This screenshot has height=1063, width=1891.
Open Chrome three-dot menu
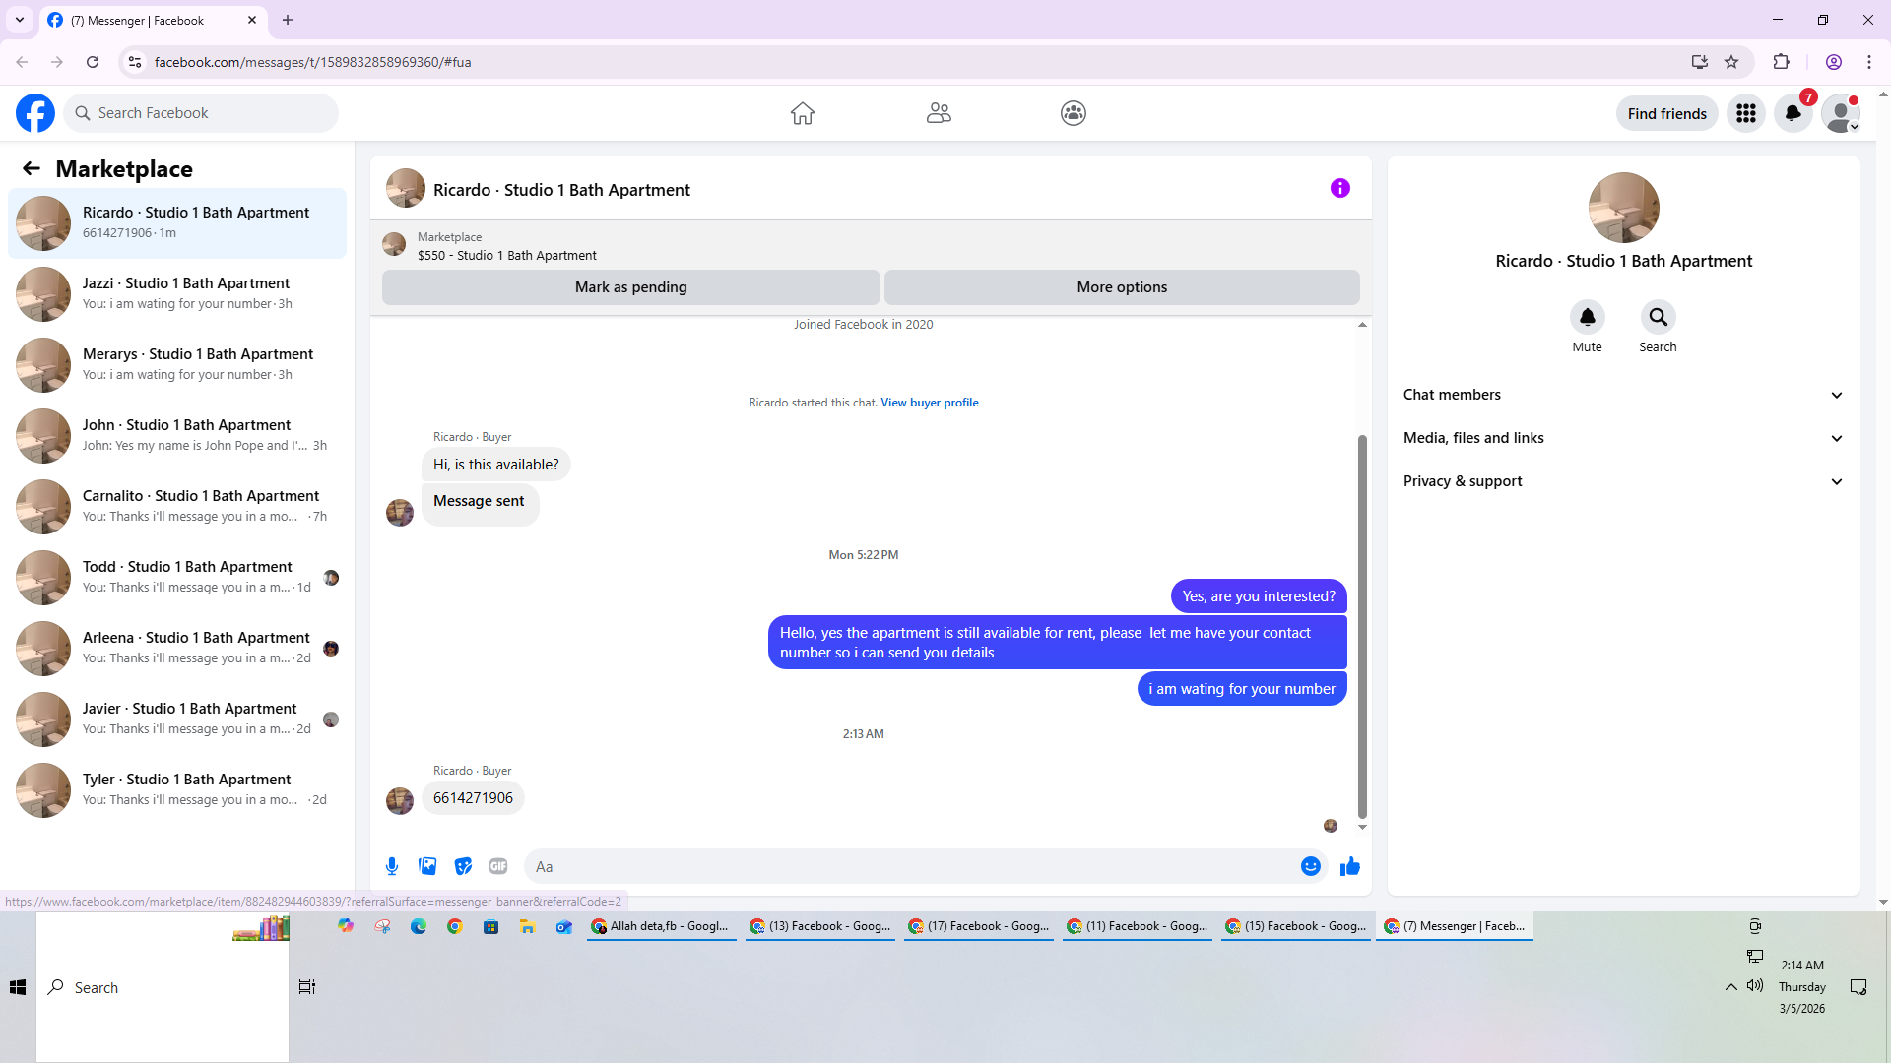1869,62
